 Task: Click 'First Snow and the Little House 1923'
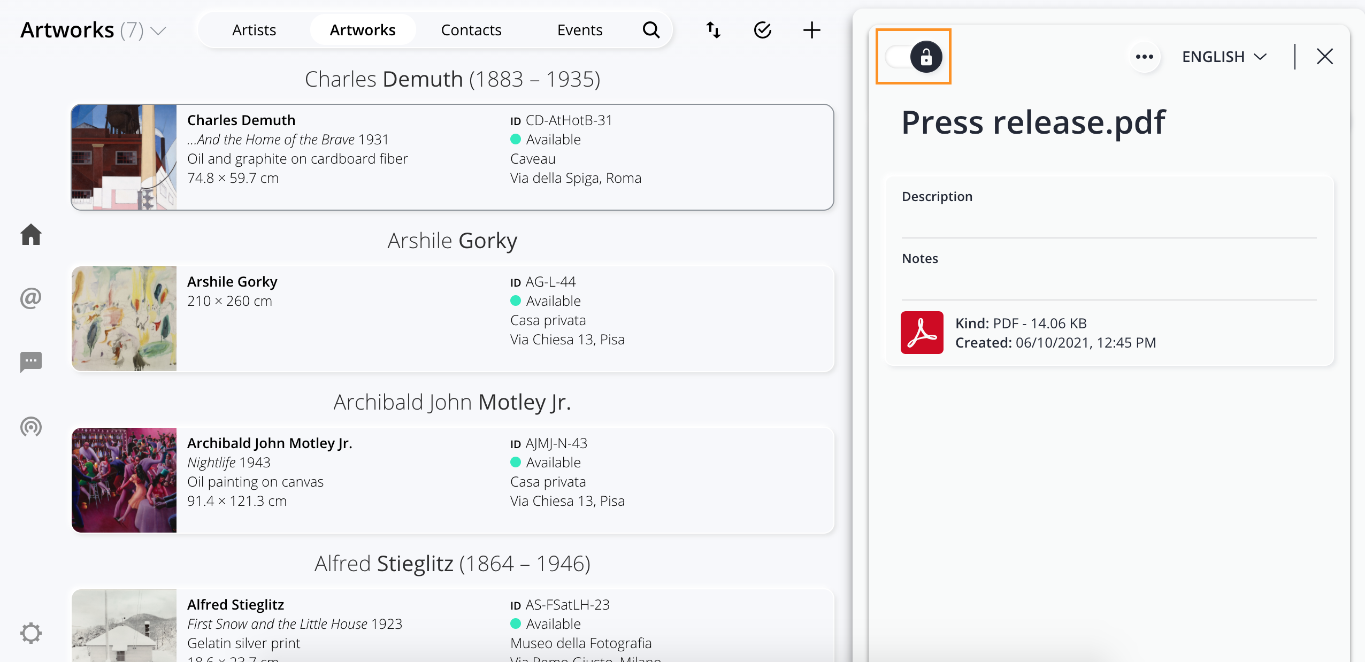tap(295, 624)
